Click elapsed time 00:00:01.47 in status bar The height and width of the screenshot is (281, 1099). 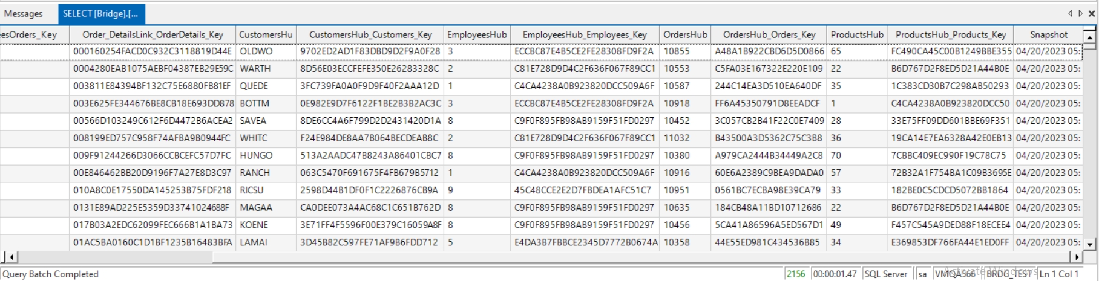tap(835, 274)
